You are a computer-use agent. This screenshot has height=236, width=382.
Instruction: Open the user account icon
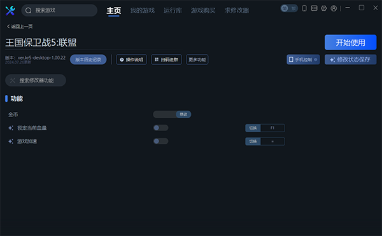[334, 8]
